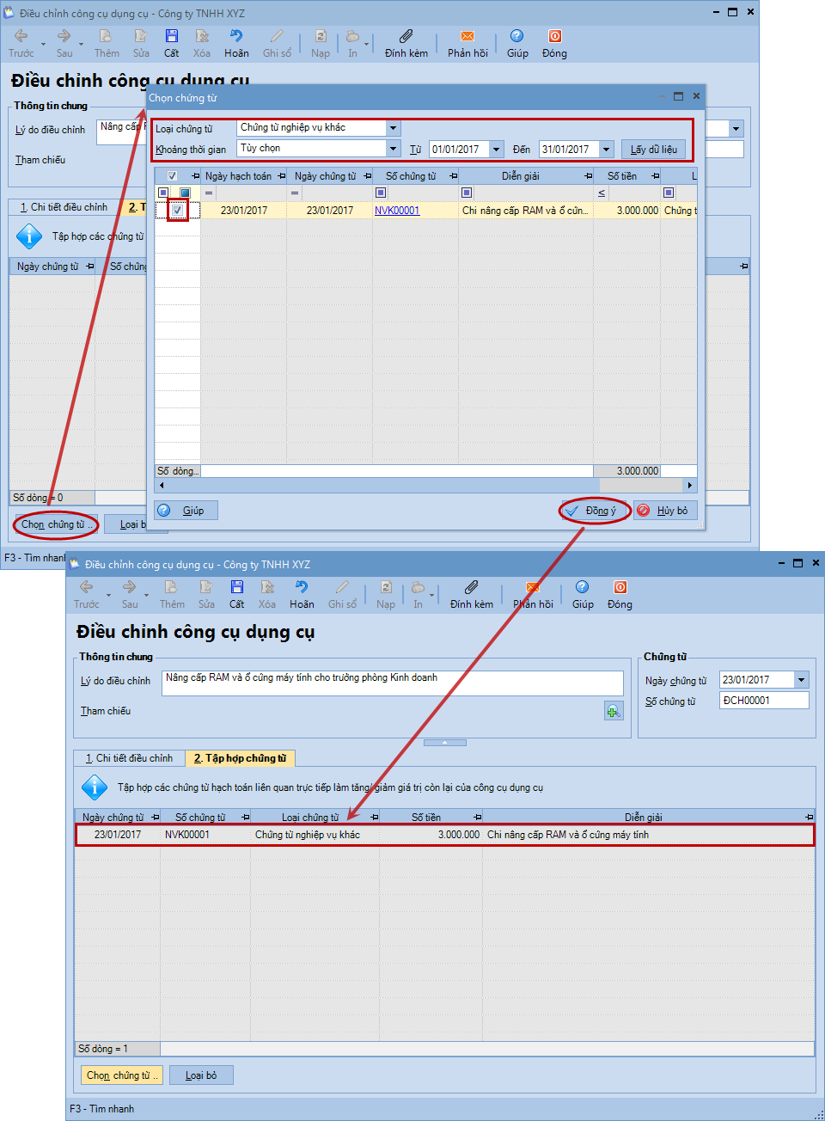Click the green plus icon beside Tham chiếu
The image size is (825, 1121).
point(613,711)
